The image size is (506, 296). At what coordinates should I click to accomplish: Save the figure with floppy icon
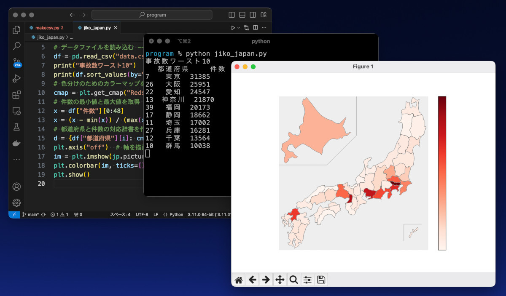pos(321,280)
